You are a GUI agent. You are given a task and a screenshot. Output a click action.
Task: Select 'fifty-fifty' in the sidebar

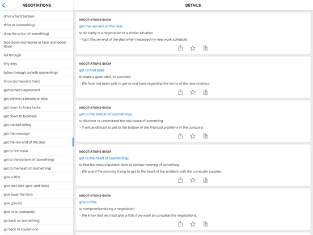[x=37, y=64]
